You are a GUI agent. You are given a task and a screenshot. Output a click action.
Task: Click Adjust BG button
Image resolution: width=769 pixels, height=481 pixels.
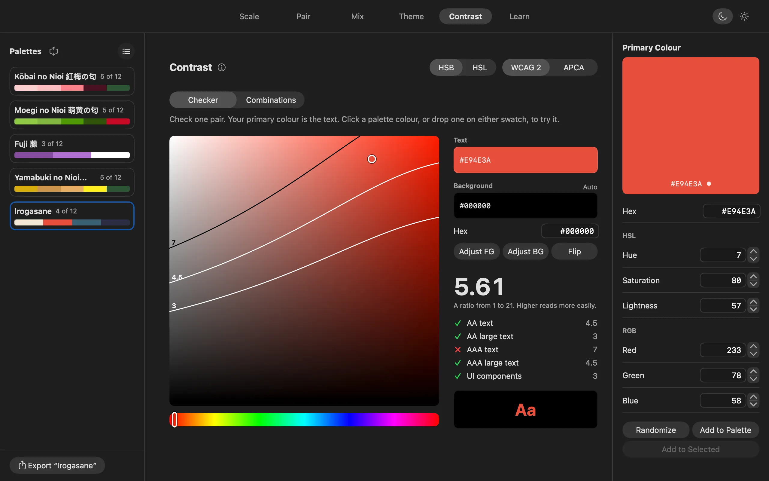coord(525,251)
